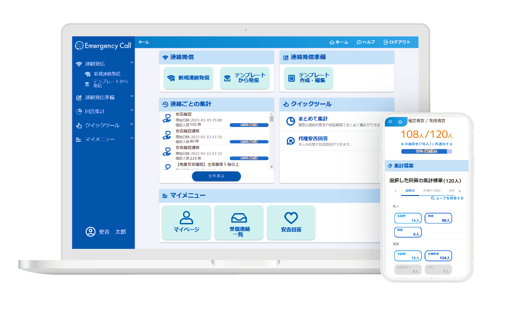This screenshot has height=310, width=506.
Task: Collapse the 連絡発信 sidebar section
Action: (131, 63)
